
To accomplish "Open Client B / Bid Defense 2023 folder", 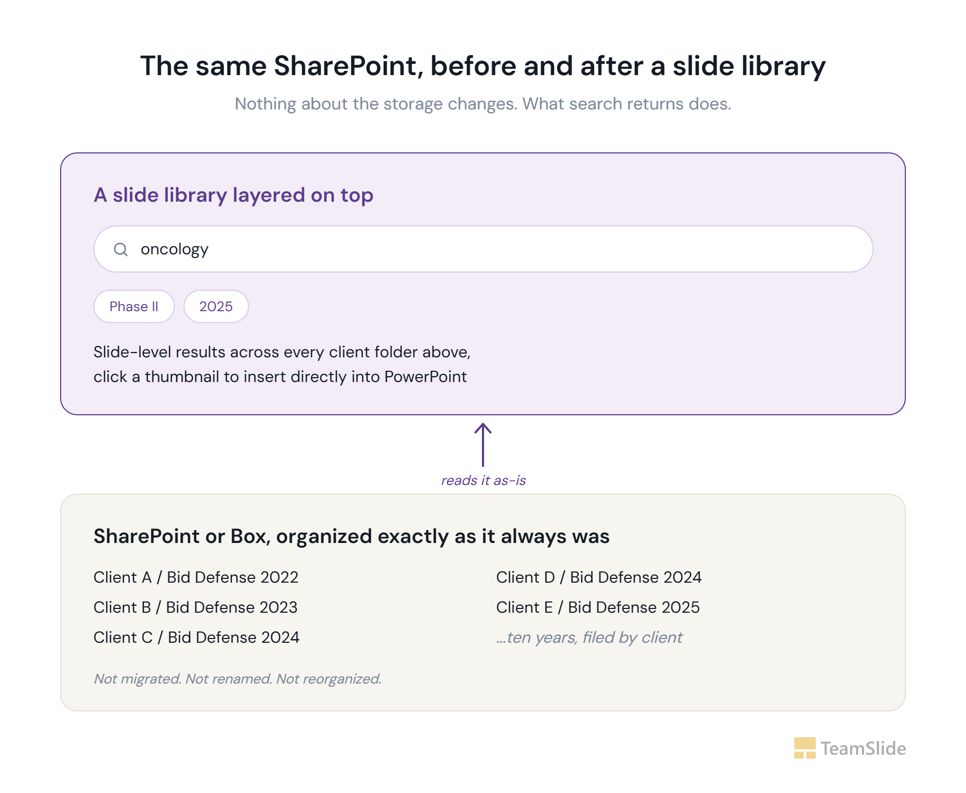I will 195,607.
